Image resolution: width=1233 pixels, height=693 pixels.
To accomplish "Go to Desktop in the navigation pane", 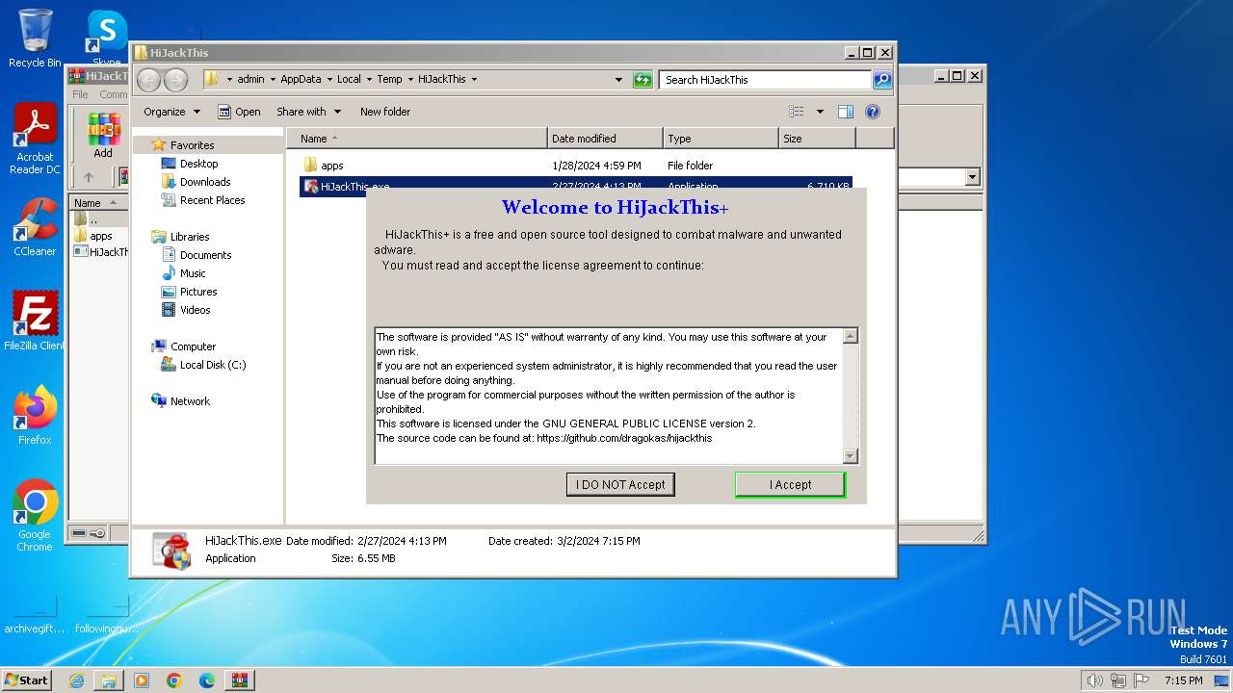I will tap(198, 164).
